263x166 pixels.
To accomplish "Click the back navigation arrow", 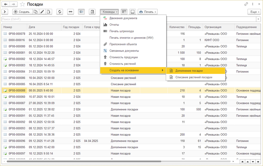I will pos(6,4).
